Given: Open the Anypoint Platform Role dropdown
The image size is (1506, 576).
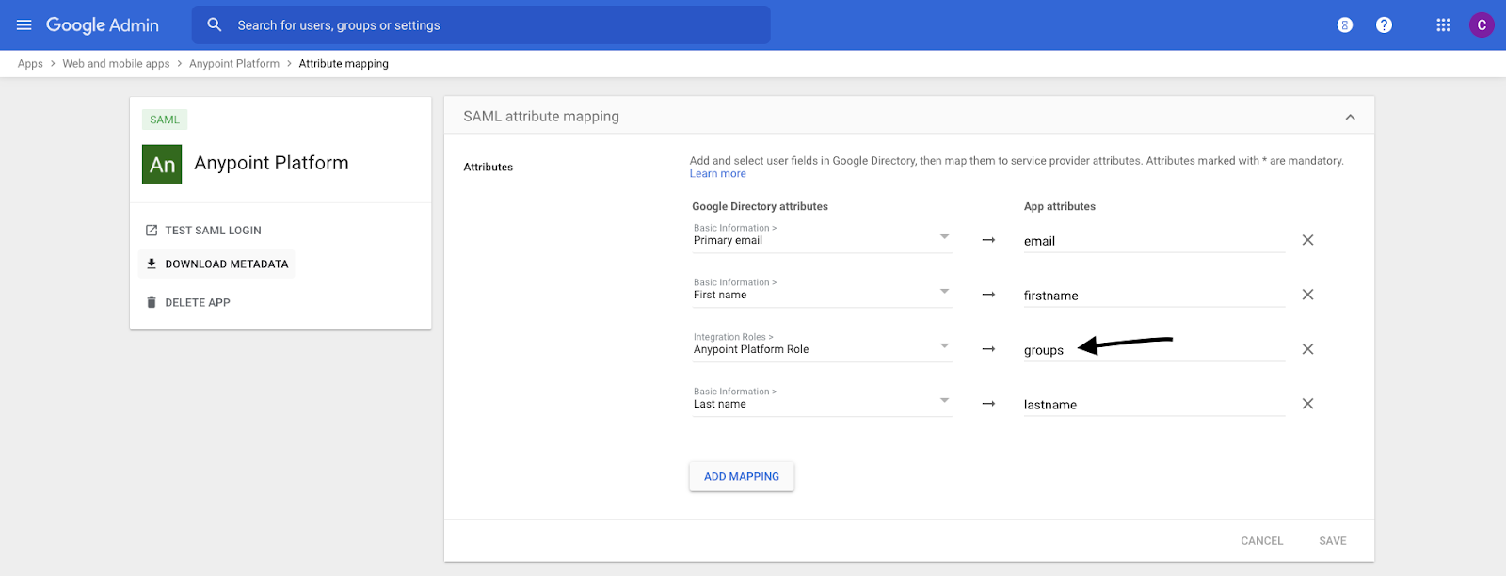Looking at the screenshot, I should click(822, 345).
